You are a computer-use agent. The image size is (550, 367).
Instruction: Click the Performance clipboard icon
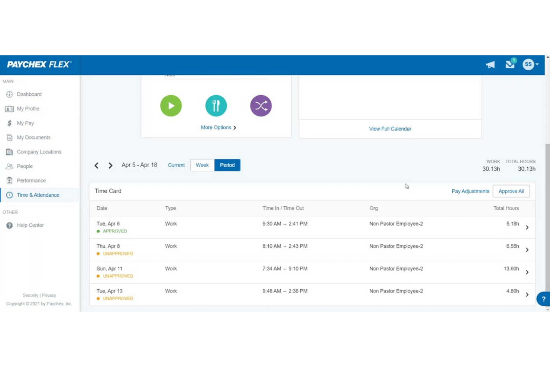click(x=9, y=181)
